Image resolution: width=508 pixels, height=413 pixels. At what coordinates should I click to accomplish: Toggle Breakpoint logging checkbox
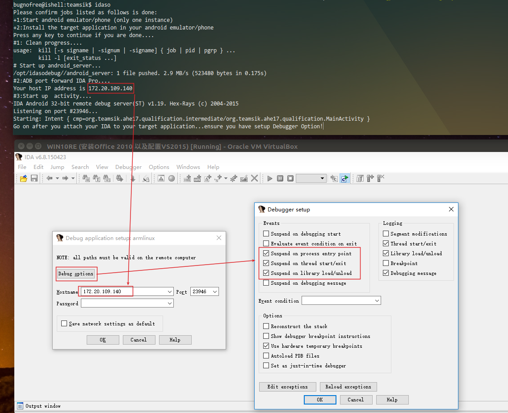coord(386,263)
